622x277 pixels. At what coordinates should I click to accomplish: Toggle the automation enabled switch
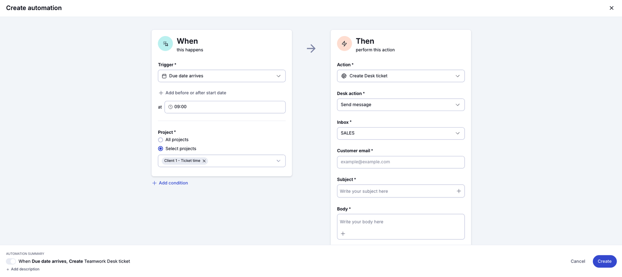tap(11, 261)
